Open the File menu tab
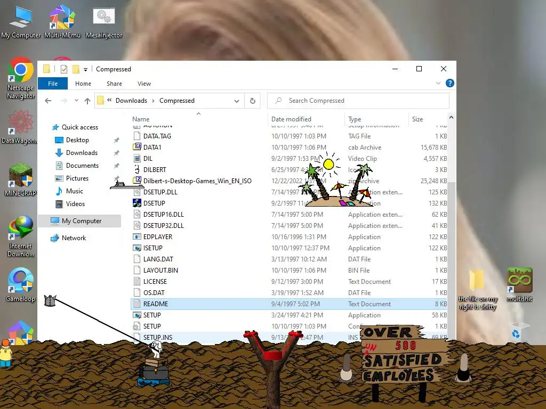This screenshot has height=409, width=546. point(53,84)
